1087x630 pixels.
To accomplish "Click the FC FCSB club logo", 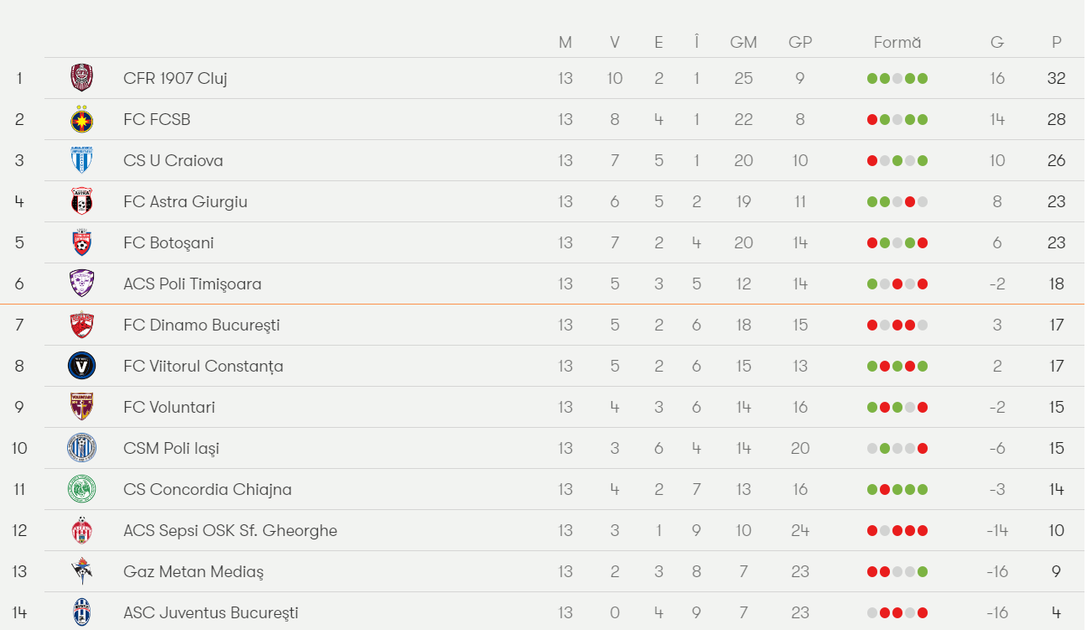I will tap(81, 119).
